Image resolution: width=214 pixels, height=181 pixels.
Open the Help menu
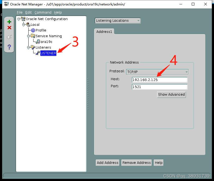coord(58,13)
